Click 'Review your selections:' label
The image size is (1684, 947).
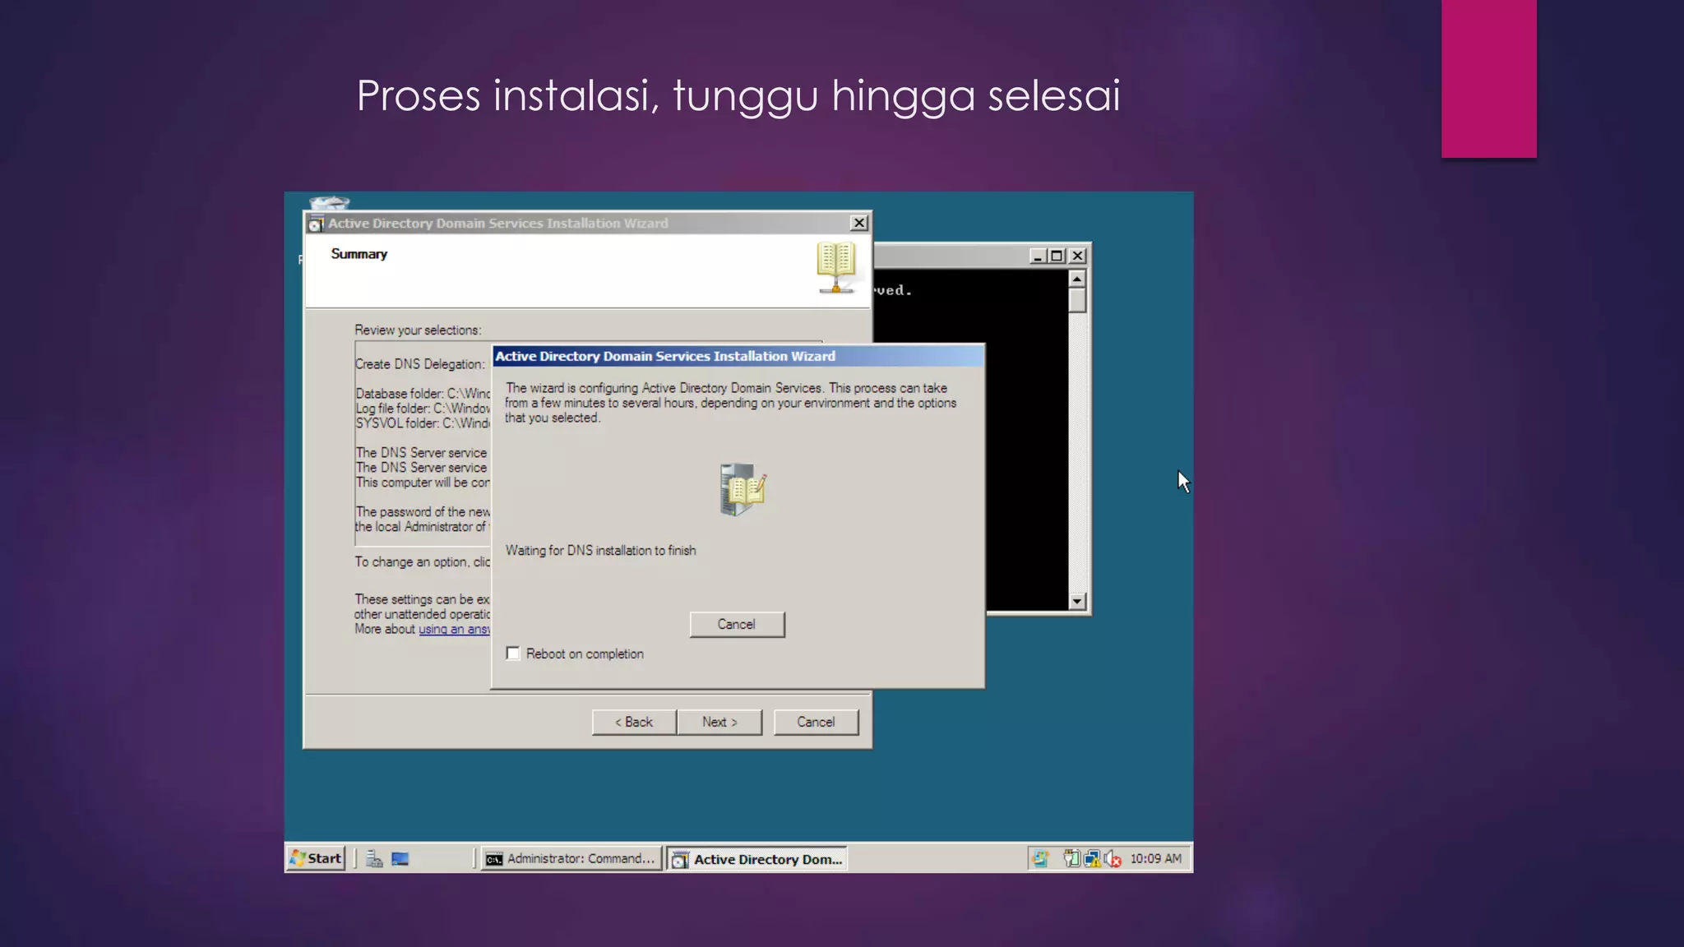click(x=418, y=330)
